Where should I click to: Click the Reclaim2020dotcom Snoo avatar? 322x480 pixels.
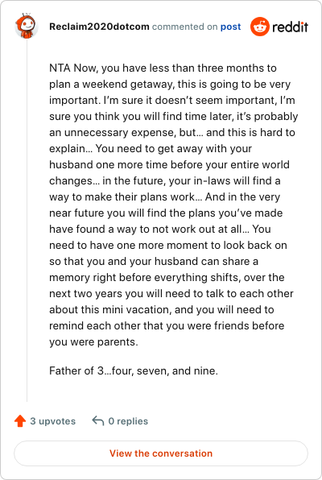[x=27, y=26]
